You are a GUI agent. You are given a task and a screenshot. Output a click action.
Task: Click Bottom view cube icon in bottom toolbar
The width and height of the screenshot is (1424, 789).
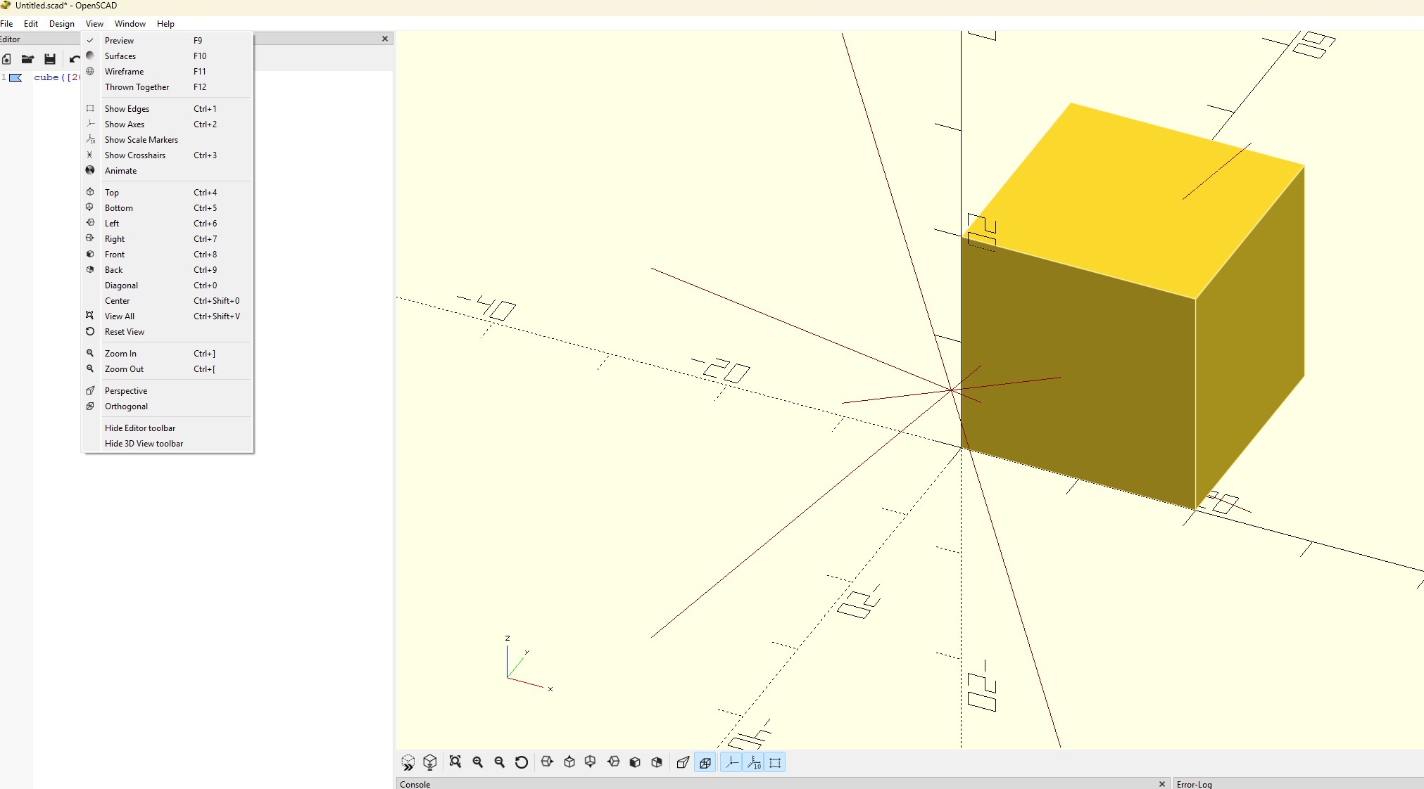point(591,762)
